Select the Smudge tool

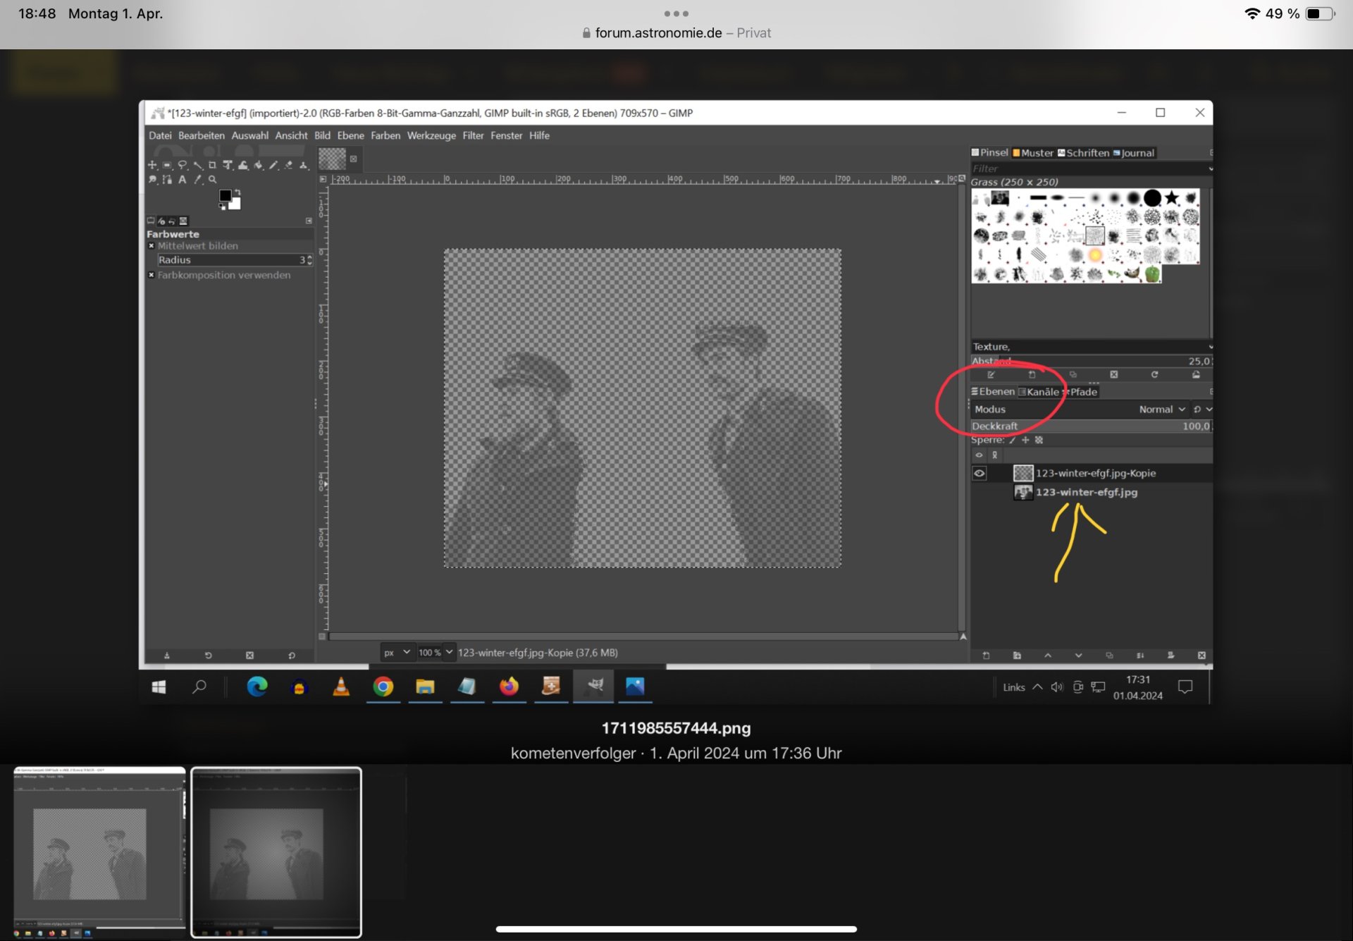click(152, 179)
